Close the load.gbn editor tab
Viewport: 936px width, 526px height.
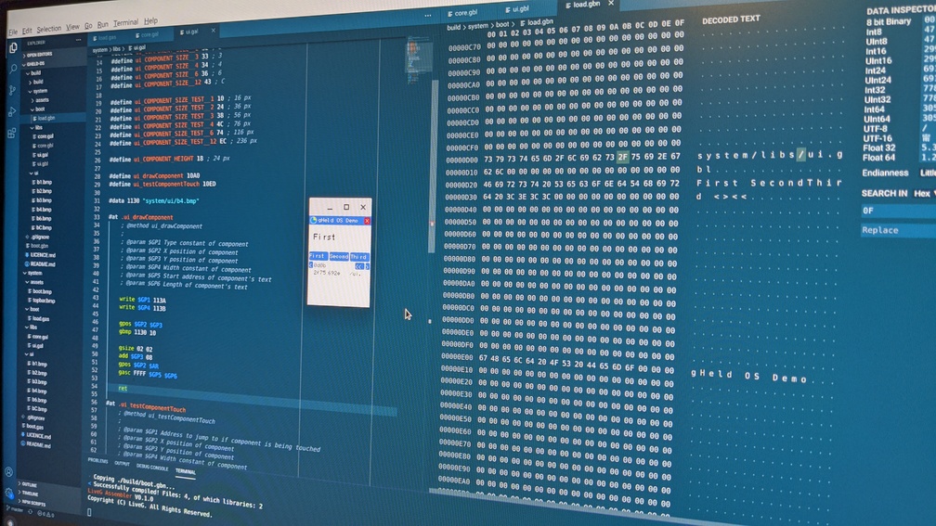click(x=611, y=5)
